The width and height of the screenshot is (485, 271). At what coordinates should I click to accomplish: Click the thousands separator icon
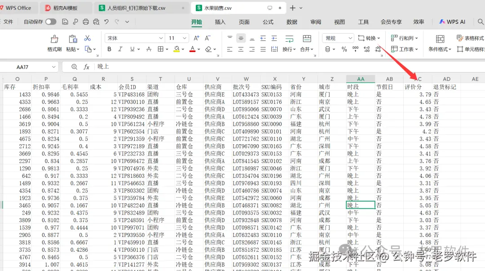point(355,49)
